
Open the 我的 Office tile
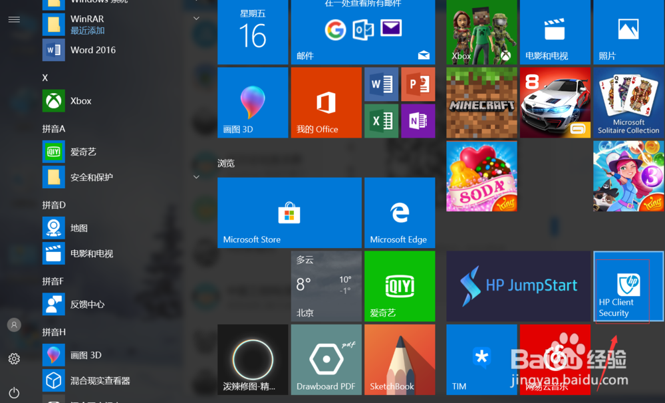326,102
